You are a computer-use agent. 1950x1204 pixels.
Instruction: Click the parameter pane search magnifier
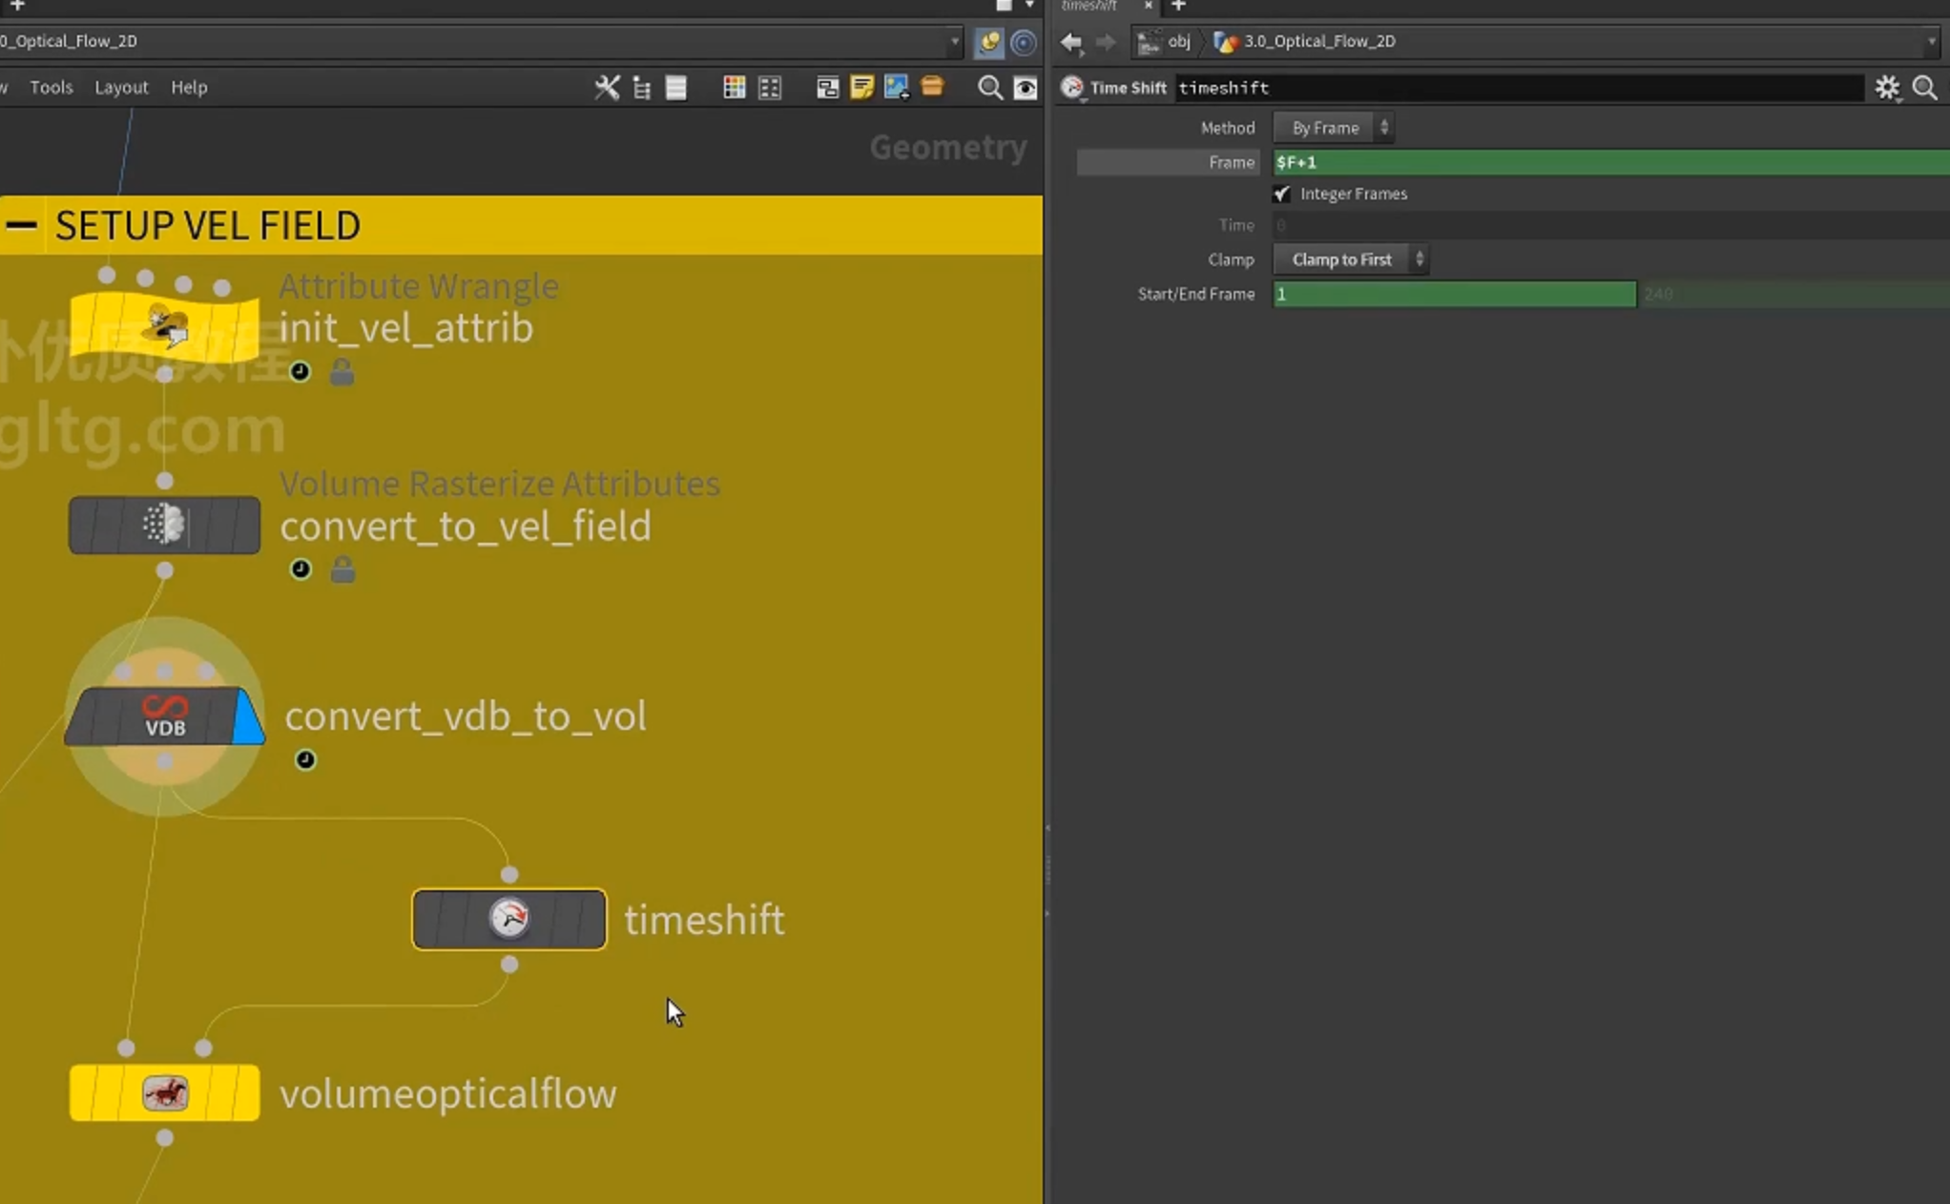click(1925, 88)
